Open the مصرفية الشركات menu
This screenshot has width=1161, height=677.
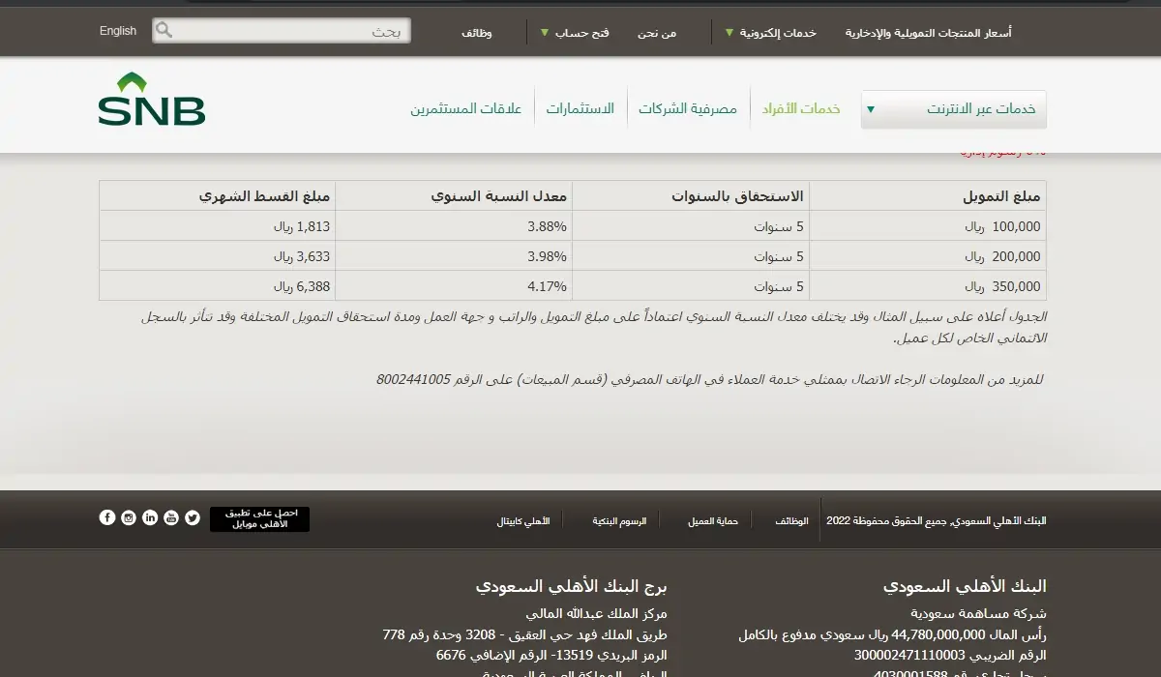(x=688, y=109)
